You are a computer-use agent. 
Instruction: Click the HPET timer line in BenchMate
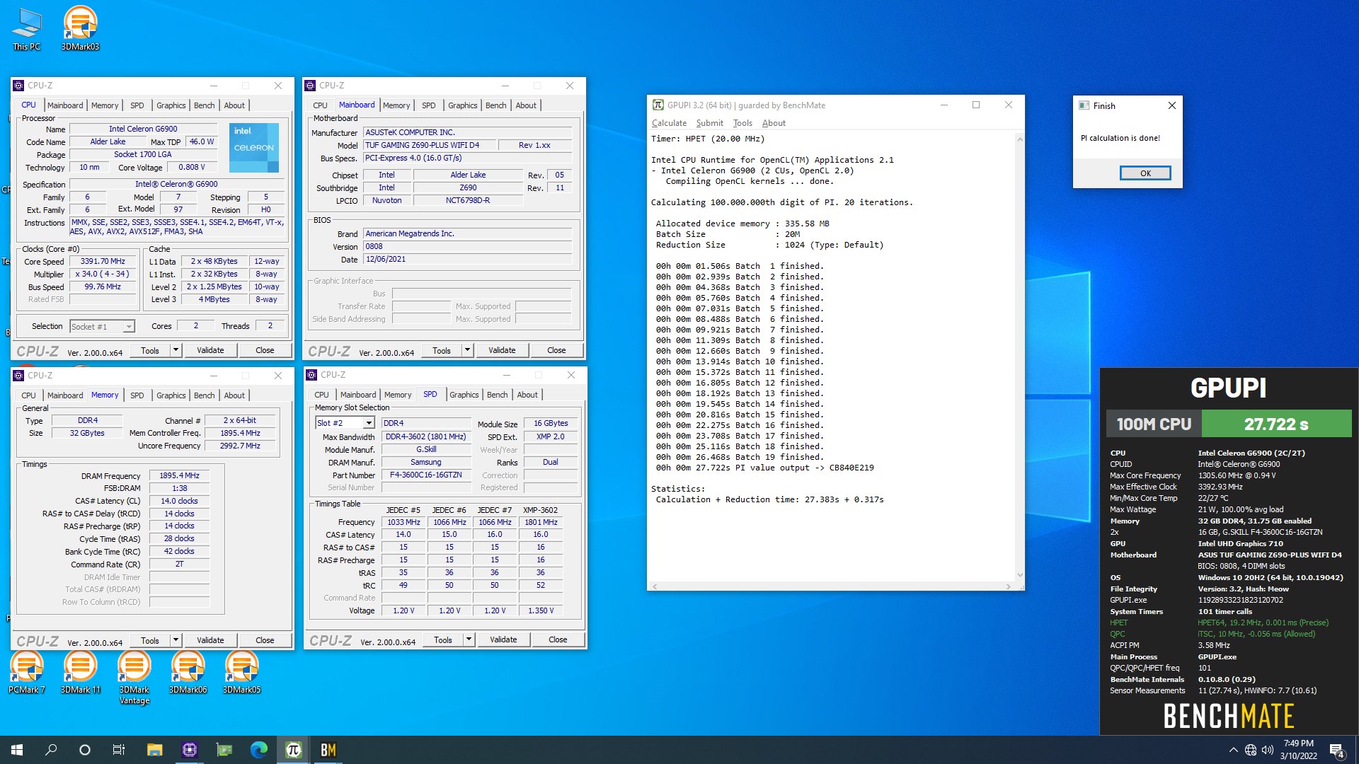tap(1219, 623)
